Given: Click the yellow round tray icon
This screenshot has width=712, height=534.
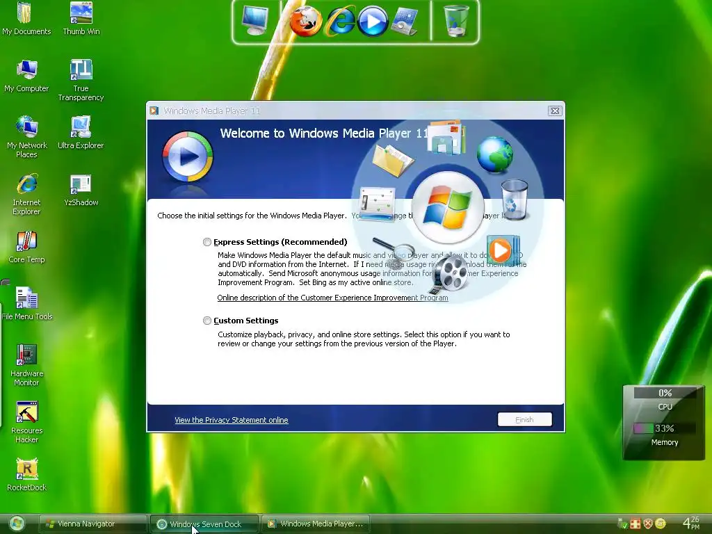Looking at the screenshot, I should pyautogui.click(x=661, y=524).
